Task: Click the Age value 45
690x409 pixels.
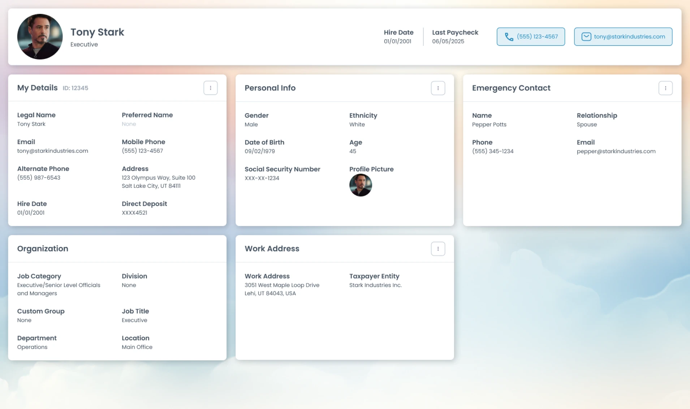Action: [353, 151]
